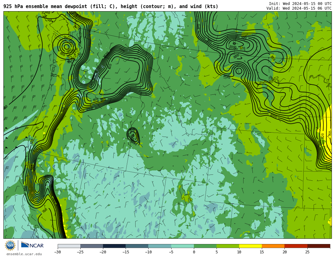
Task: Pick the dark navy -20 to -15 colorbar segment
Action: [114, 246]
